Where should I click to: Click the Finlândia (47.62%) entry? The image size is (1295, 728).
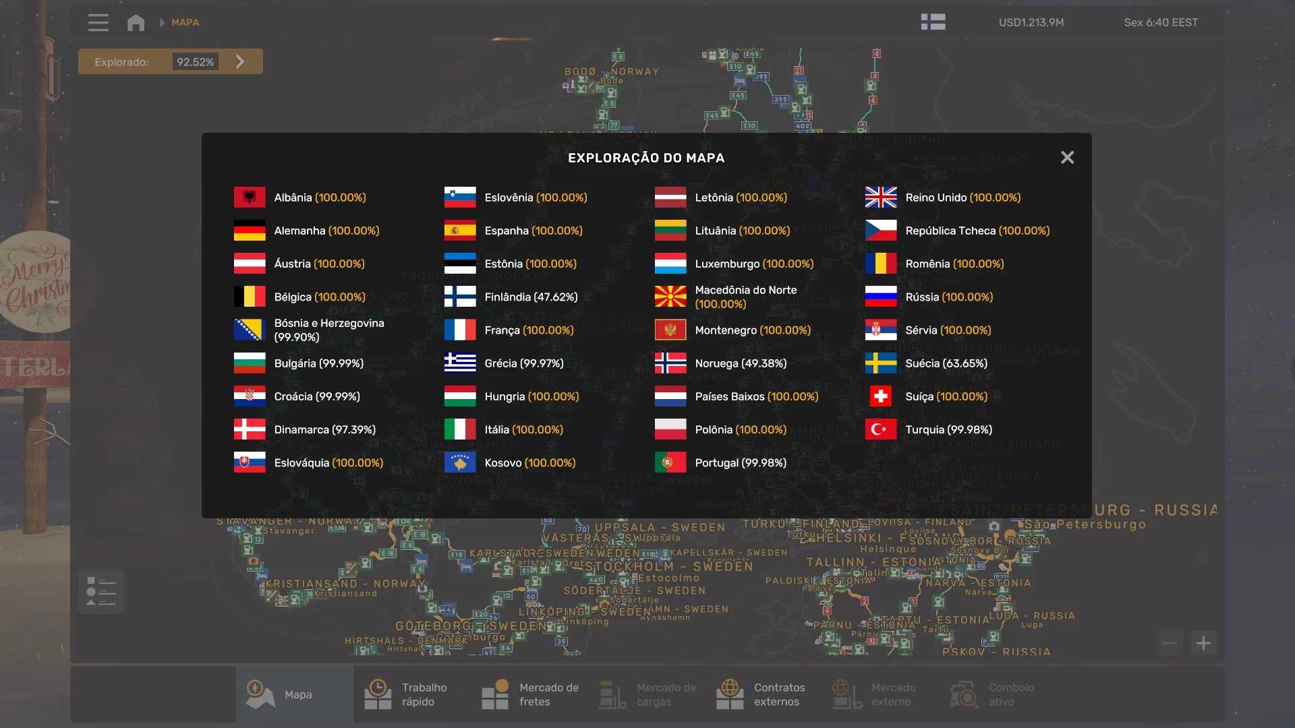click(x=530, y=297)
